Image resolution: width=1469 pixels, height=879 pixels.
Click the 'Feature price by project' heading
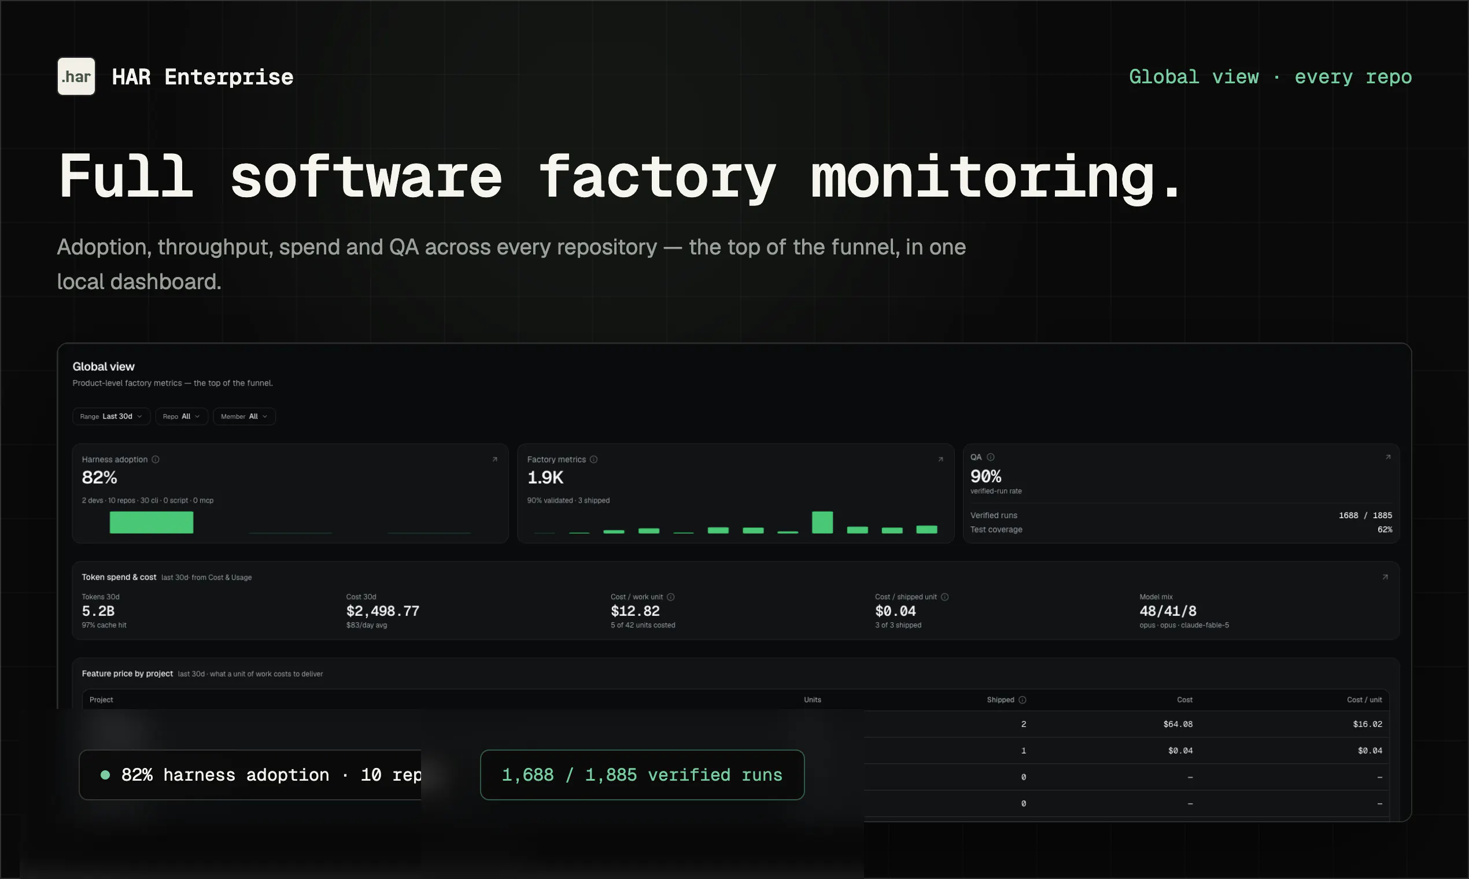tap(127, 674)
